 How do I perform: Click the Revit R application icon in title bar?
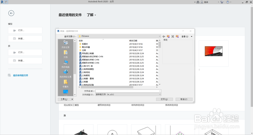2,2
